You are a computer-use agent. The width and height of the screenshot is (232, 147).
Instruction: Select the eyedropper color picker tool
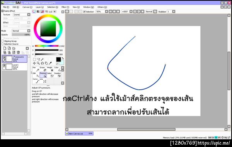pos(50,63)
